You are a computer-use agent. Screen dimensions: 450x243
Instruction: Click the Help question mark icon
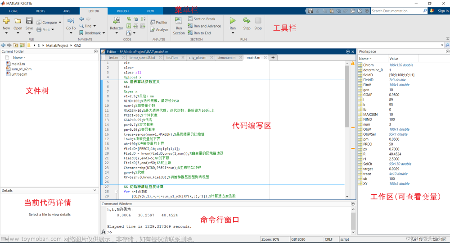coord(360,11)
